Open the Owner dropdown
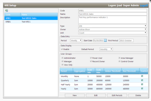This screenshot has height=101, width=151. coord(112,29)
